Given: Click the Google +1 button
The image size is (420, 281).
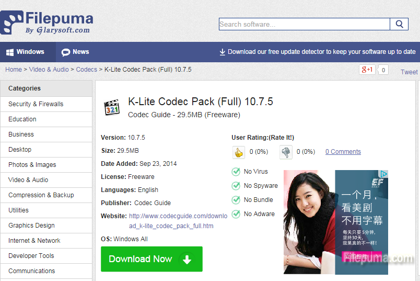Looking at the screenshot, I should (x=367, y=70).
